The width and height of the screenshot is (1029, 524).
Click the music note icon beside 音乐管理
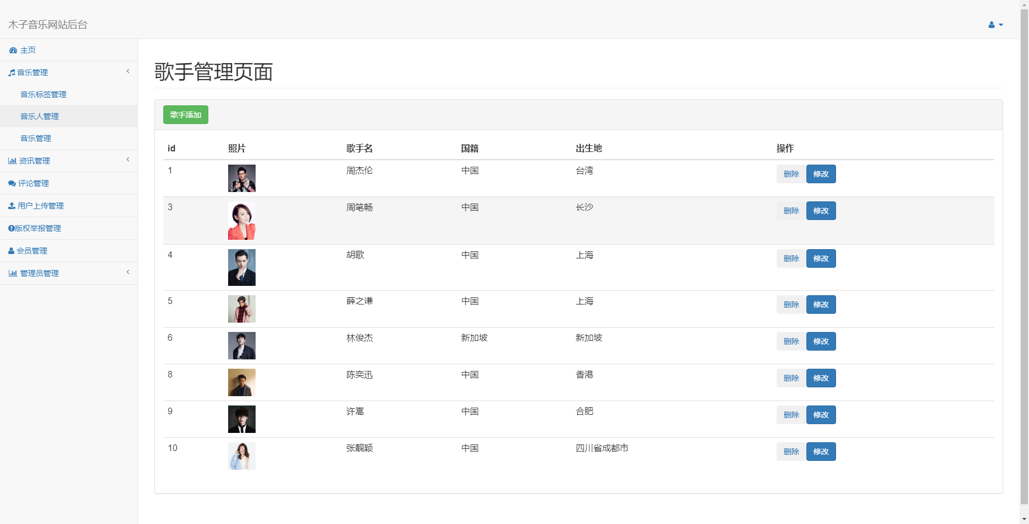click(12, 72)
